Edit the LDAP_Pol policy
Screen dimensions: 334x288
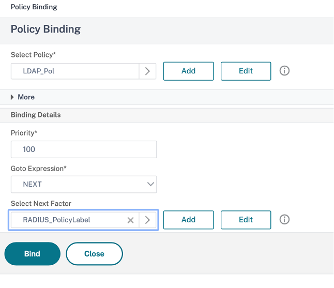click(x=246, y=71)
